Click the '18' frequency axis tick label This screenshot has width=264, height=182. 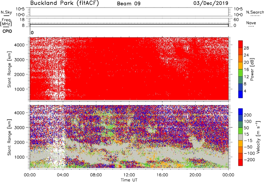[22, 20]
